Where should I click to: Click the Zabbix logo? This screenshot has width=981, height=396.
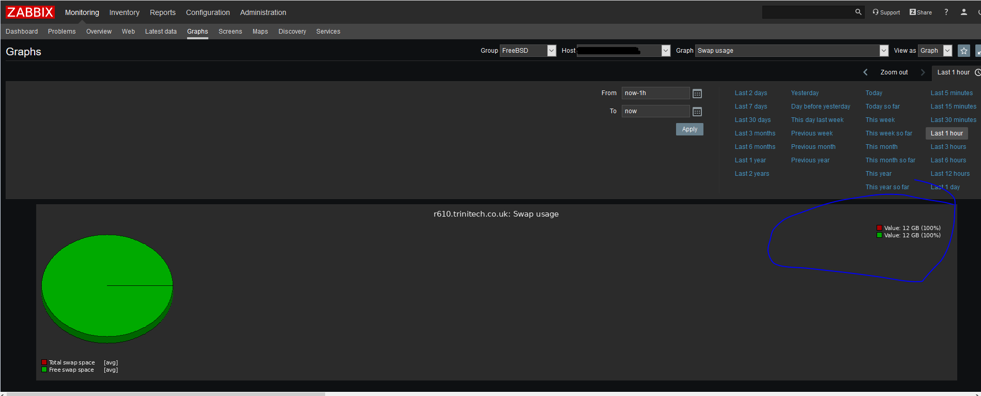[30, 12]
